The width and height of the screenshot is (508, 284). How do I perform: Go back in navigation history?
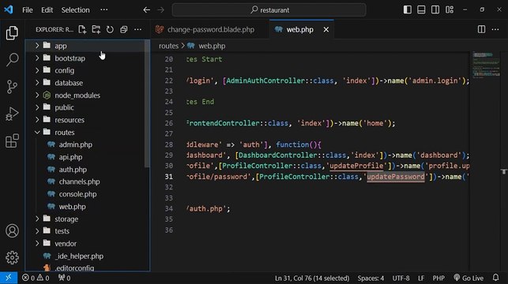pos(146,10)
